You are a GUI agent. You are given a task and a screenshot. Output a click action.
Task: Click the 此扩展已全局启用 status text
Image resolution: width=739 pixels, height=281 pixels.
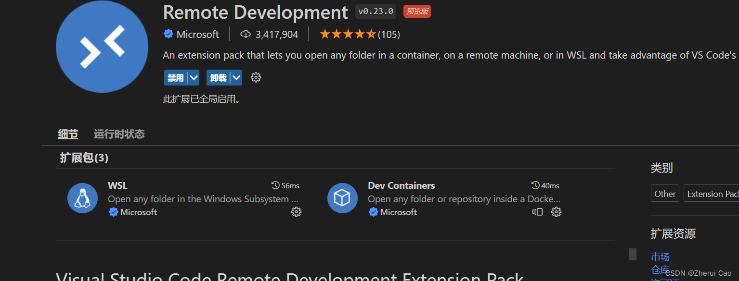(x=202, y=99)
